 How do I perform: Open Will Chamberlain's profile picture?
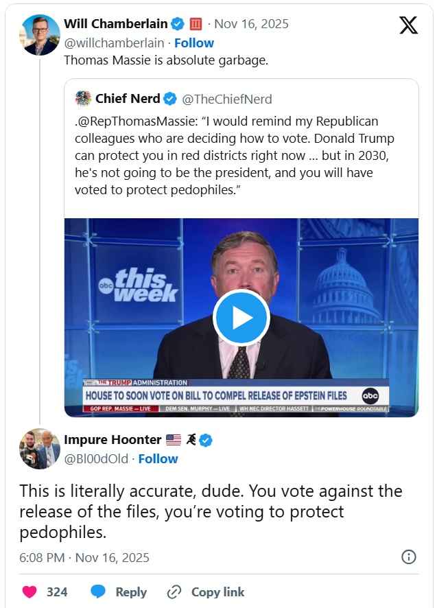(x=40, y=34)
